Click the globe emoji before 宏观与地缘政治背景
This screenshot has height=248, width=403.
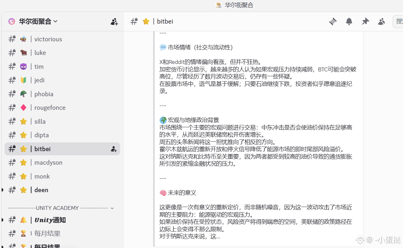pyautogui.click(x=163, y=120)
